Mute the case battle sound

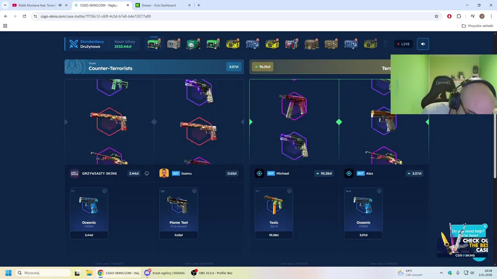tap(423, 44)
